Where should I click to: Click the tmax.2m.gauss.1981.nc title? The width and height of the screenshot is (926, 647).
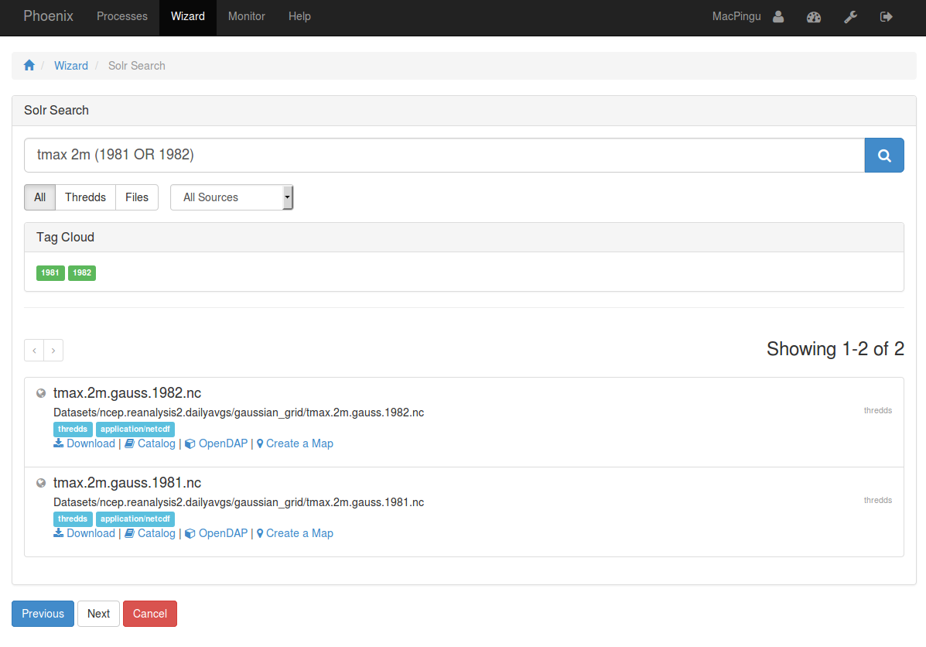[x=127, y=484]
